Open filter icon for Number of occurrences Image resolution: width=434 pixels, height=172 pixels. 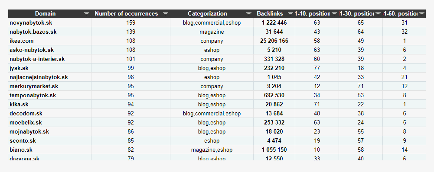(x=166, y=14)
